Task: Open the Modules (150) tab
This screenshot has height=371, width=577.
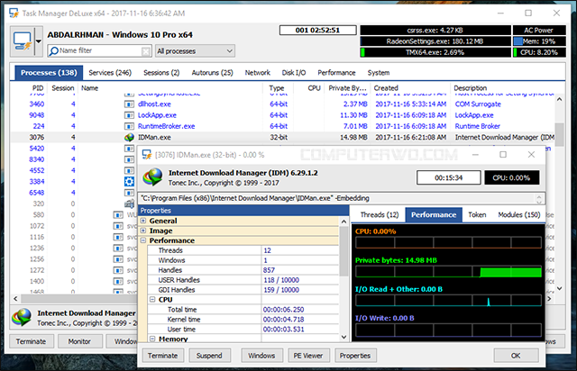Action: click(519, 214)
